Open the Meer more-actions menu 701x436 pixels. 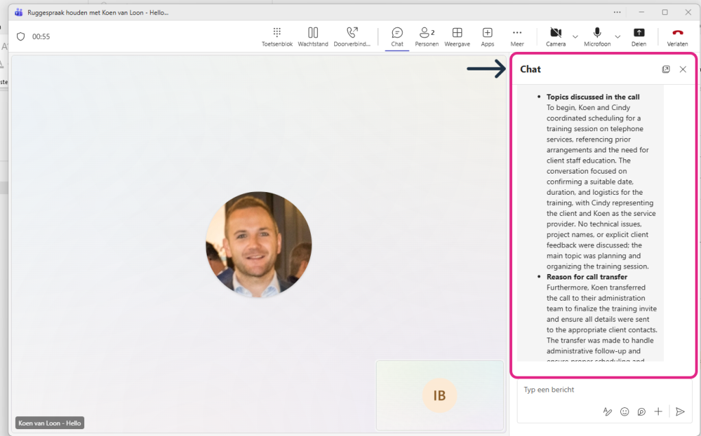[518, 37]
